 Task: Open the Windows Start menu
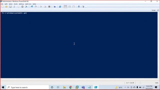point(3,87)
